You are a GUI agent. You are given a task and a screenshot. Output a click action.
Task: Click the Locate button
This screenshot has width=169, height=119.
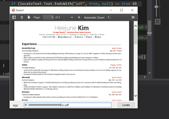126,105
